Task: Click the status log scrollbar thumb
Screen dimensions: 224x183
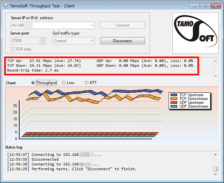Action: pos(216,169)
